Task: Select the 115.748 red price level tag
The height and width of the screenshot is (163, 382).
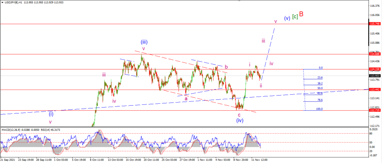Action: click(374, 24)
